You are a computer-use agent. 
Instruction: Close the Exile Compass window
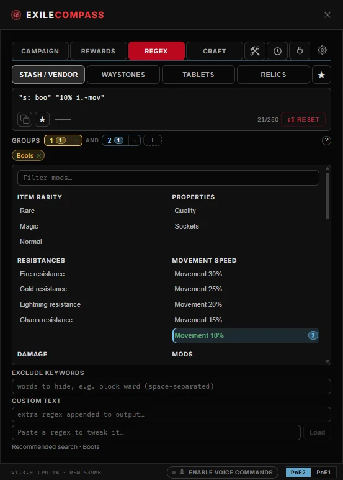[327, 15]
